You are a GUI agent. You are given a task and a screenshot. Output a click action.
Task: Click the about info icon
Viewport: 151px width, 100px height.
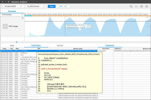147,6
